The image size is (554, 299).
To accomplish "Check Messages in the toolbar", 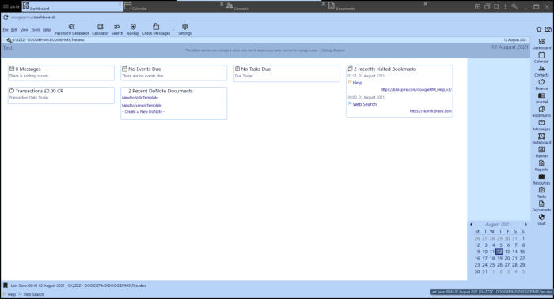I will (x=156, y=29).
